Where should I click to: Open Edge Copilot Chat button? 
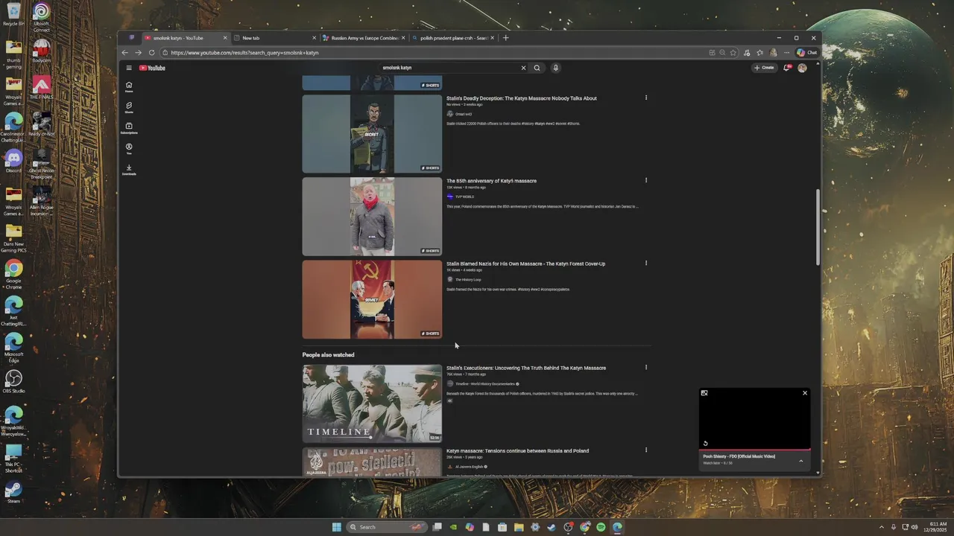tap(806, 53)
